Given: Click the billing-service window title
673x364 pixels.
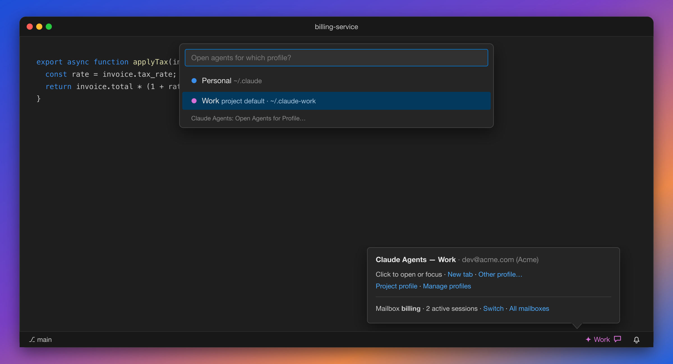Looking at the screenshot, I should click(x=336, y=27).
